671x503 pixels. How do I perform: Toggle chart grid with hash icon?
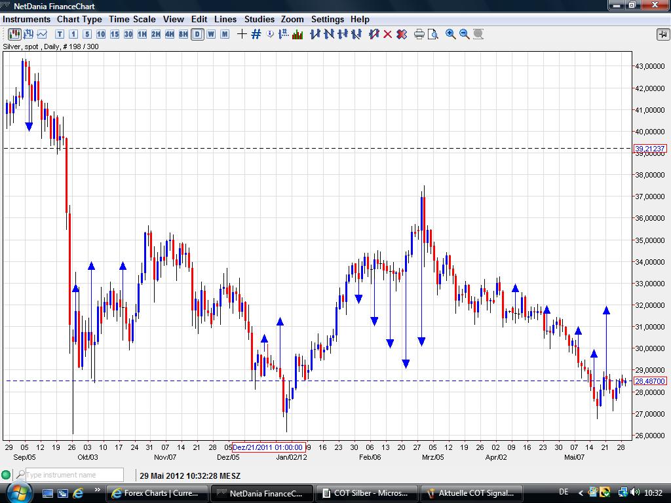point(256,34)
